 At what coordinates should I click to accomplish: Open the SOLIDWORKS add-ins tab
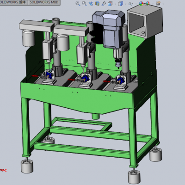[13, 2]
